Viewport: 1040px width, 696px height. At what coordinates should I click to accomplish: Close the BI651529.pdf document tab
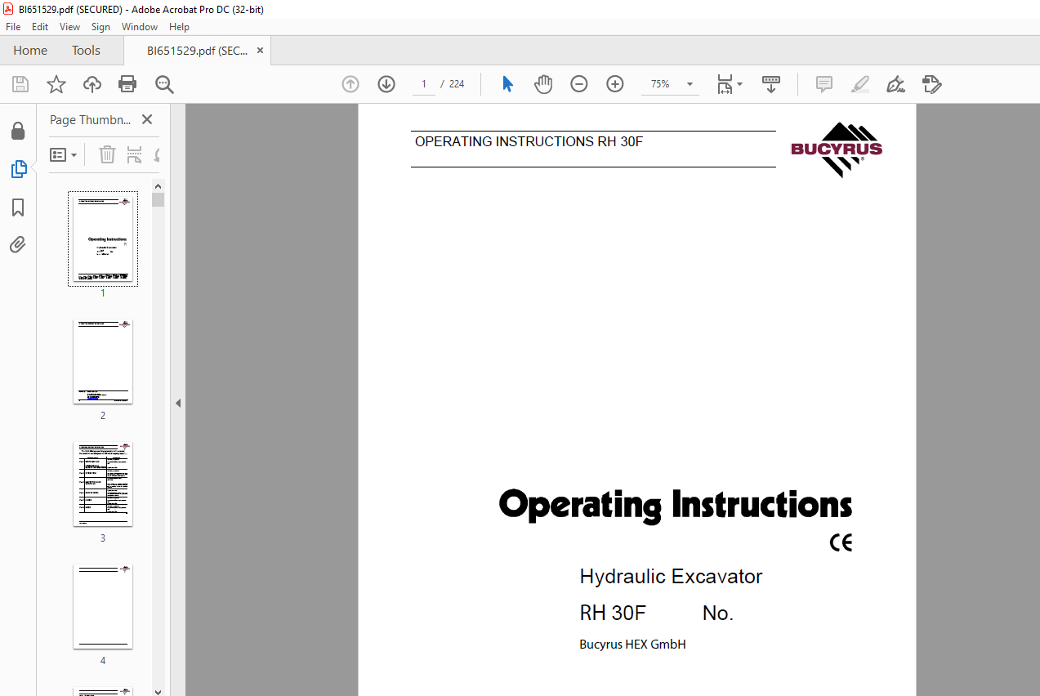pyautogui.click(x=260, y=51)
